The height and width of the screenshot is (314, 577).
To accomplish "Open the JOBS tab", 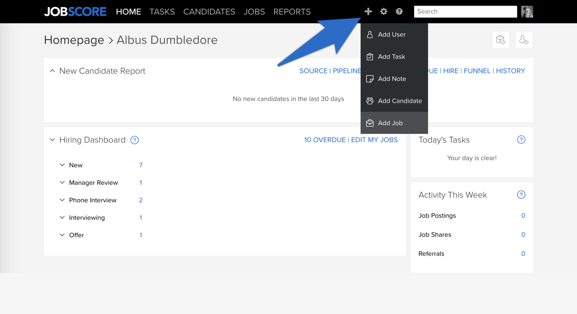I will click(x=254, y=12).
